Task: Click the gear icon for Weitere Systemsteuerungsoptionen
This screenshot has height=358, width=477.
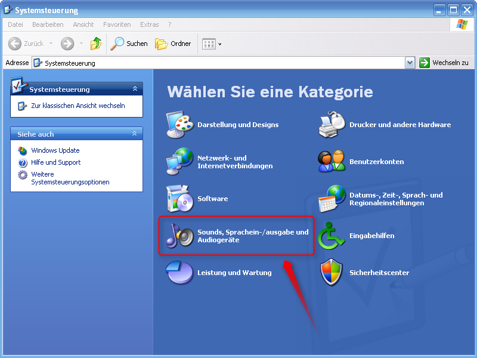Action: tap(23, 175)
